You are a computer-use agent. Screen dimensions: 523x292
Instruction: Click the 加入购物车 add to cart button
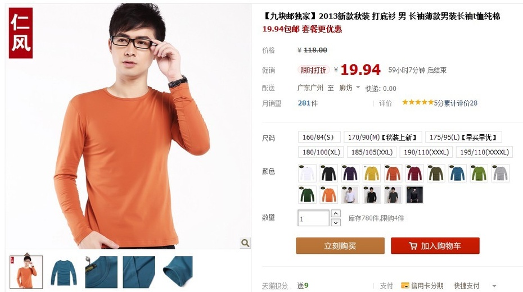click(x=435, y=246)
